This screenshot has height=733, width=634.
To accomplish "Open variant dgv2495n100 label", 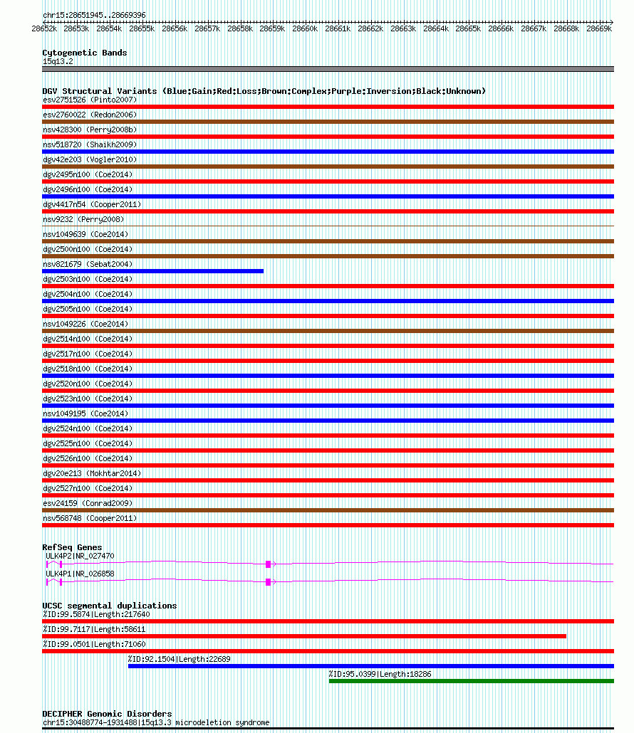I will pyautogui.click(x=88, y=174).
